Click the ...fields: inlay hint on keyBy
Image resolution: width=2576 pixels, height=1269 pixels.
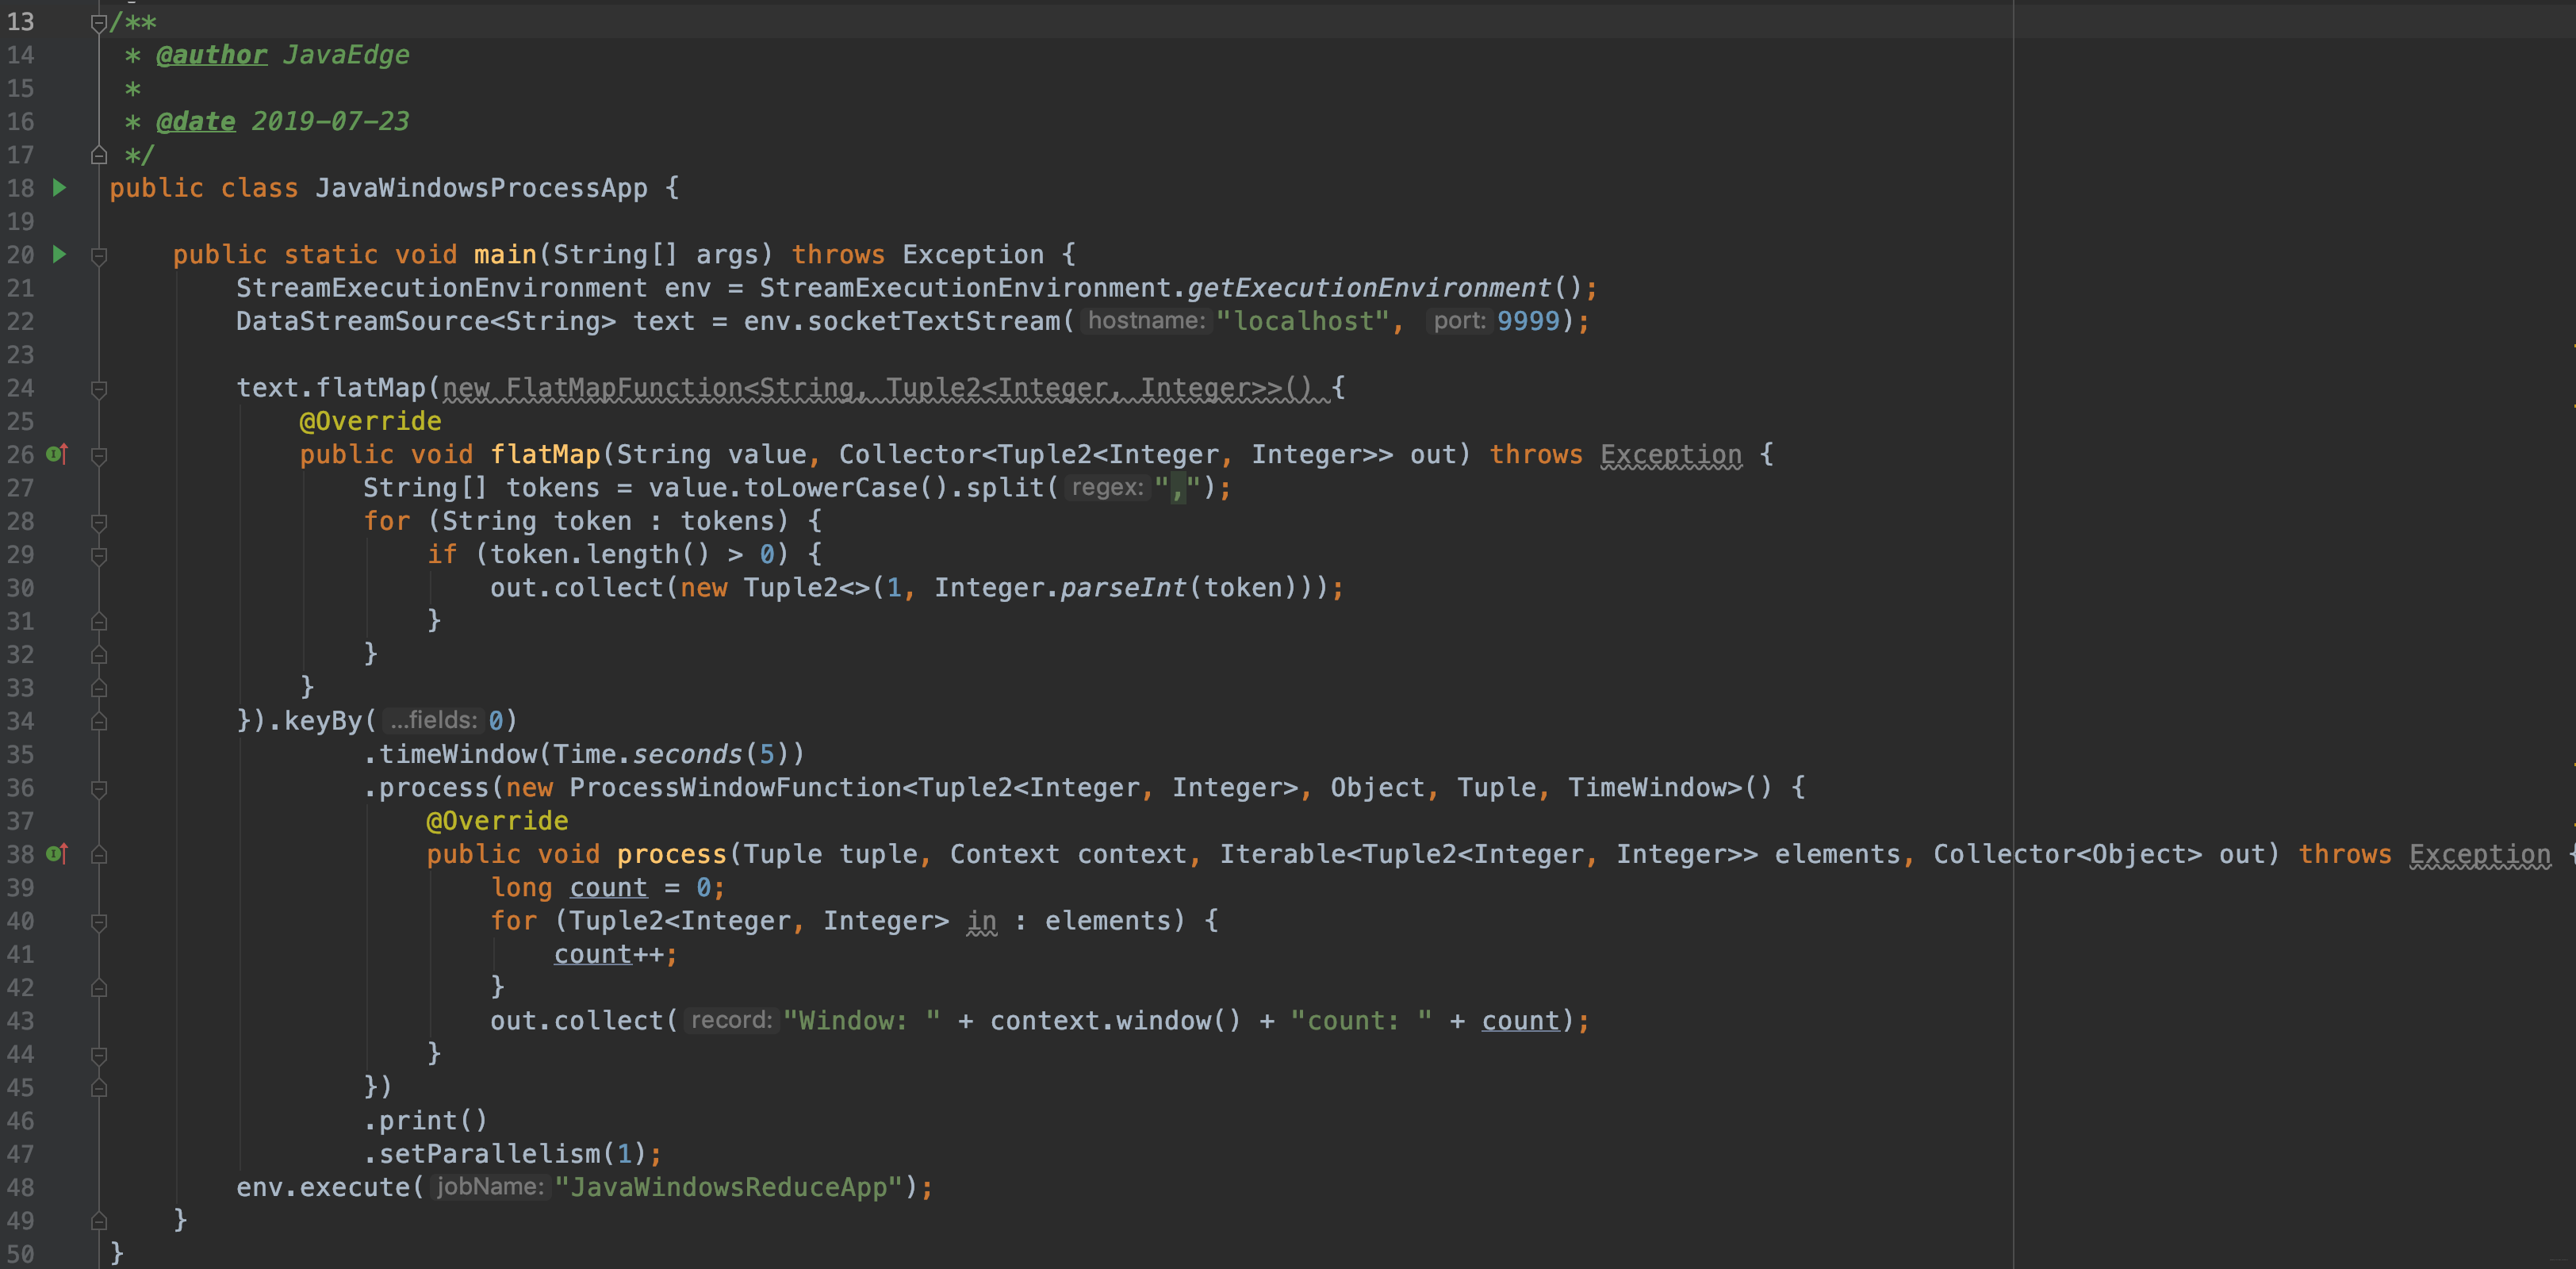pos(433,720)
